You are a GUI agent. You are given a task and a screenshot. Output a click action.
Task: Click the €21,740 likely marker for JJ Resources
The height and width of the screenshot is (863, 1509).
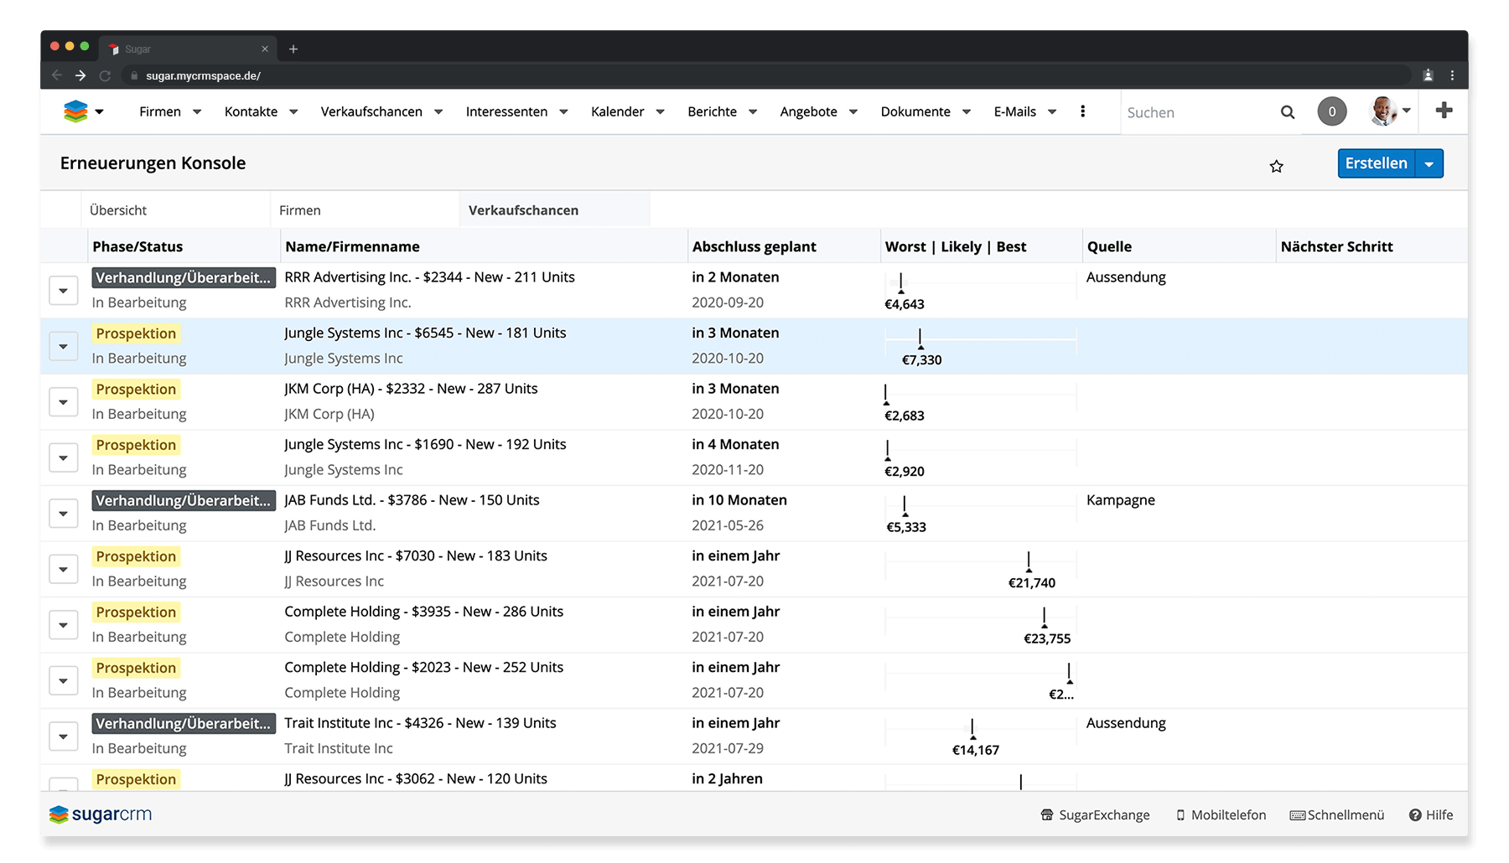(x=1029, y=563)
